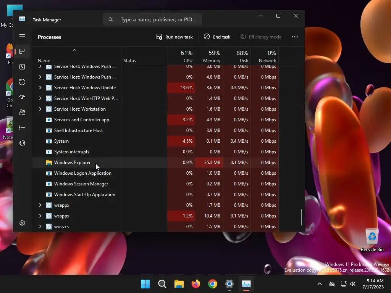Open the volume tray icon
This screenshot has width=391, height=293.
(x=353, y=284)
